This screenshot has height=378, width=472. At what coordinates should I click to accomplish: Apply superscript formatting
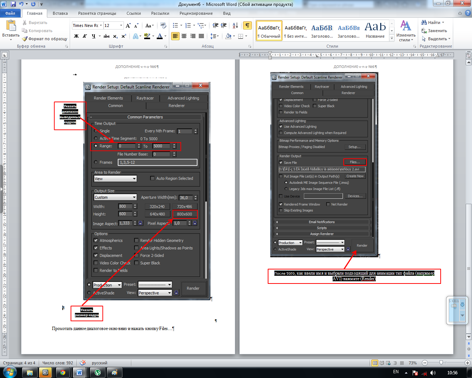124,36
